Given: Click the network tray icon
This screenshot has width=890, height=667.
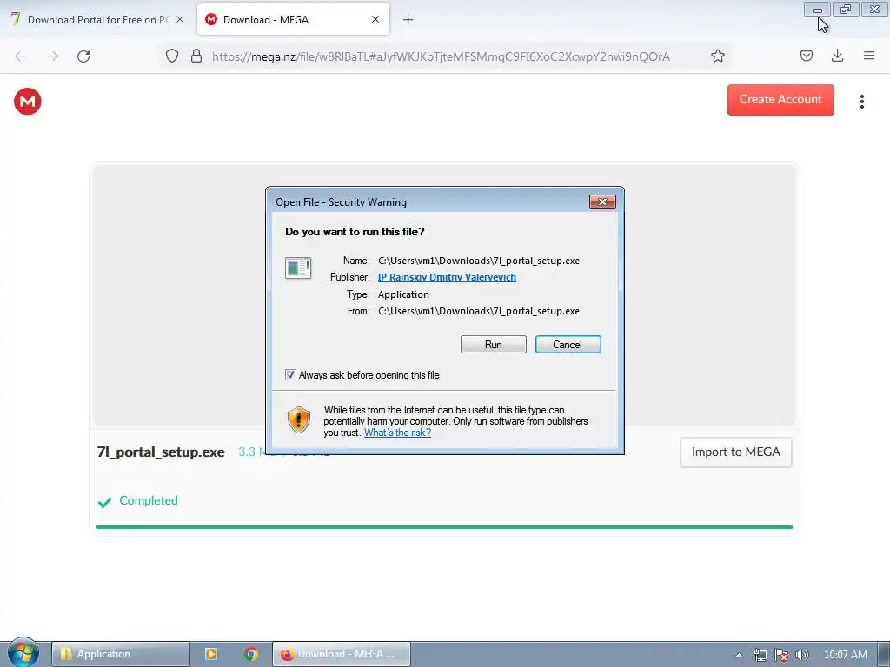Looking at the screenshot, I should 760,655.
